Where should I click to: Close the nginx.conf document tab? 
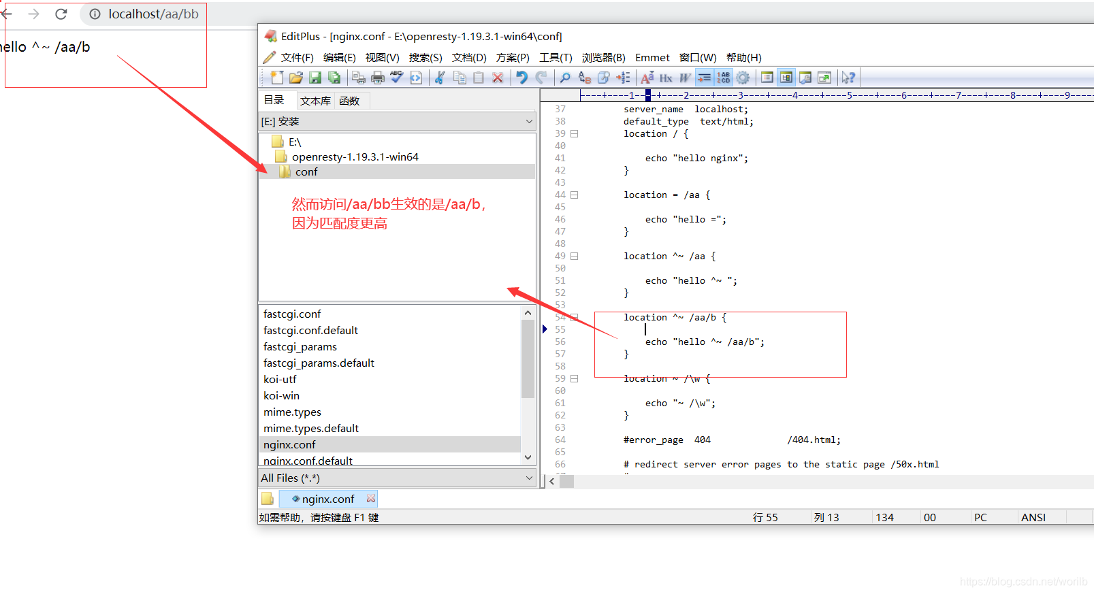[371, 499]
